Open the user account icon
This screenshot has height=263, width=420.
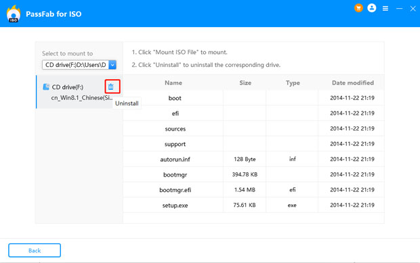click(x=372, y=8)
